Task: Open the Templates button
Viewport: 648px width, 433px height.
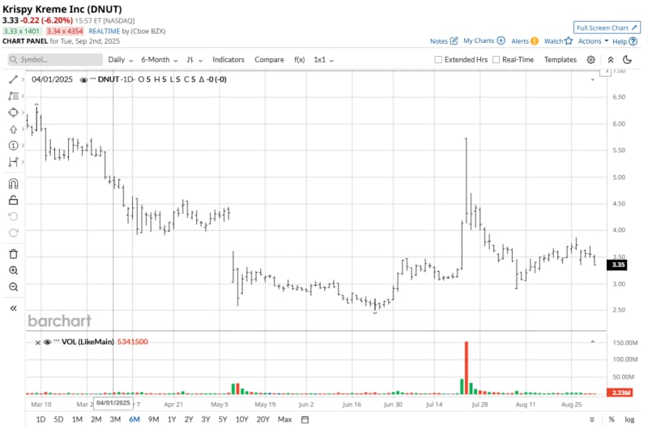Action: [x=560, y=60]
